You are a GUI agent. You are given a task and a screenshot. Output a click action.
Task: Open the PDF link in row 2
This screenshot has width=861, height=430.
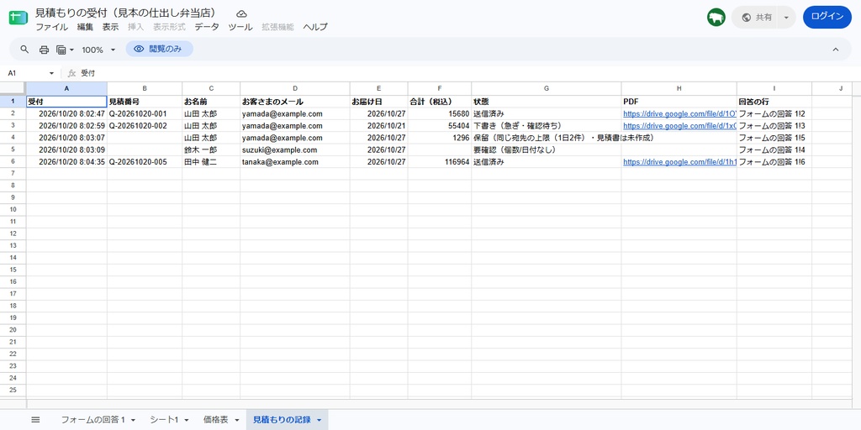(679, 114)
